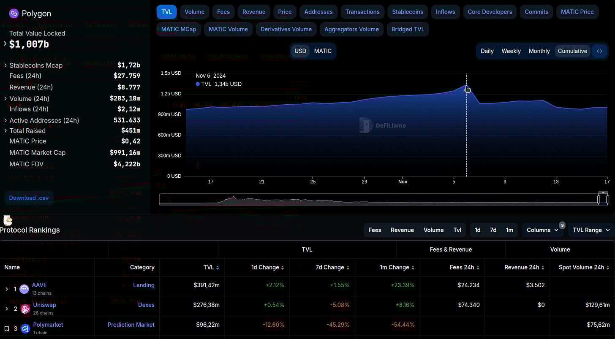The image size is (615, 339).
Task: Switch chart grouping to Daily
Action: (487, 51)
